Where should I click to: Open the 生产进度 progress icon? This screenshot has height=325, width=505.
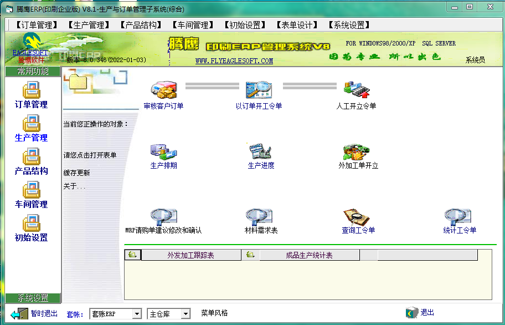260,151
